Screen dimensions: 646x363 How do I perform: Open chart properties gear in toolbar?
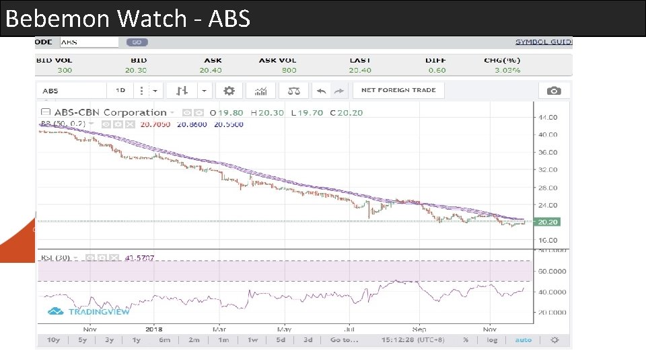pyautogui.click(x=229, y=91)
